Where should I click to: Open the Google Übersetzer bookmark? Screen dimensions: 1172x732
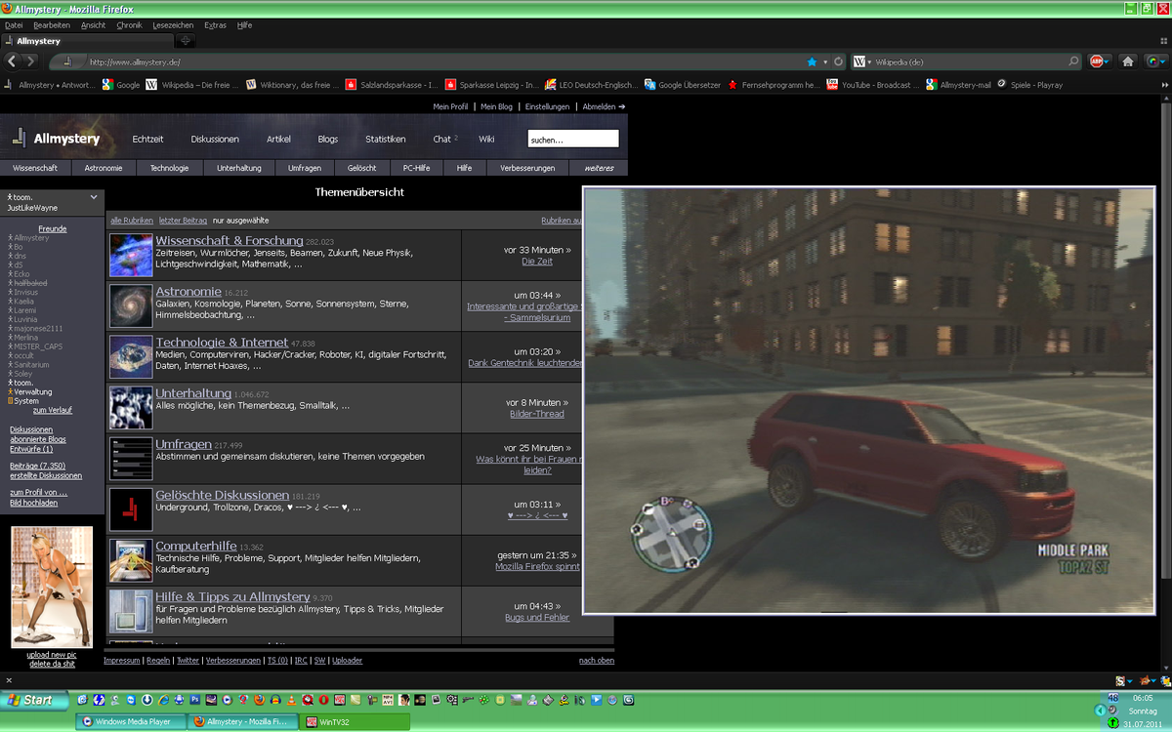click(x=683, y=85)
